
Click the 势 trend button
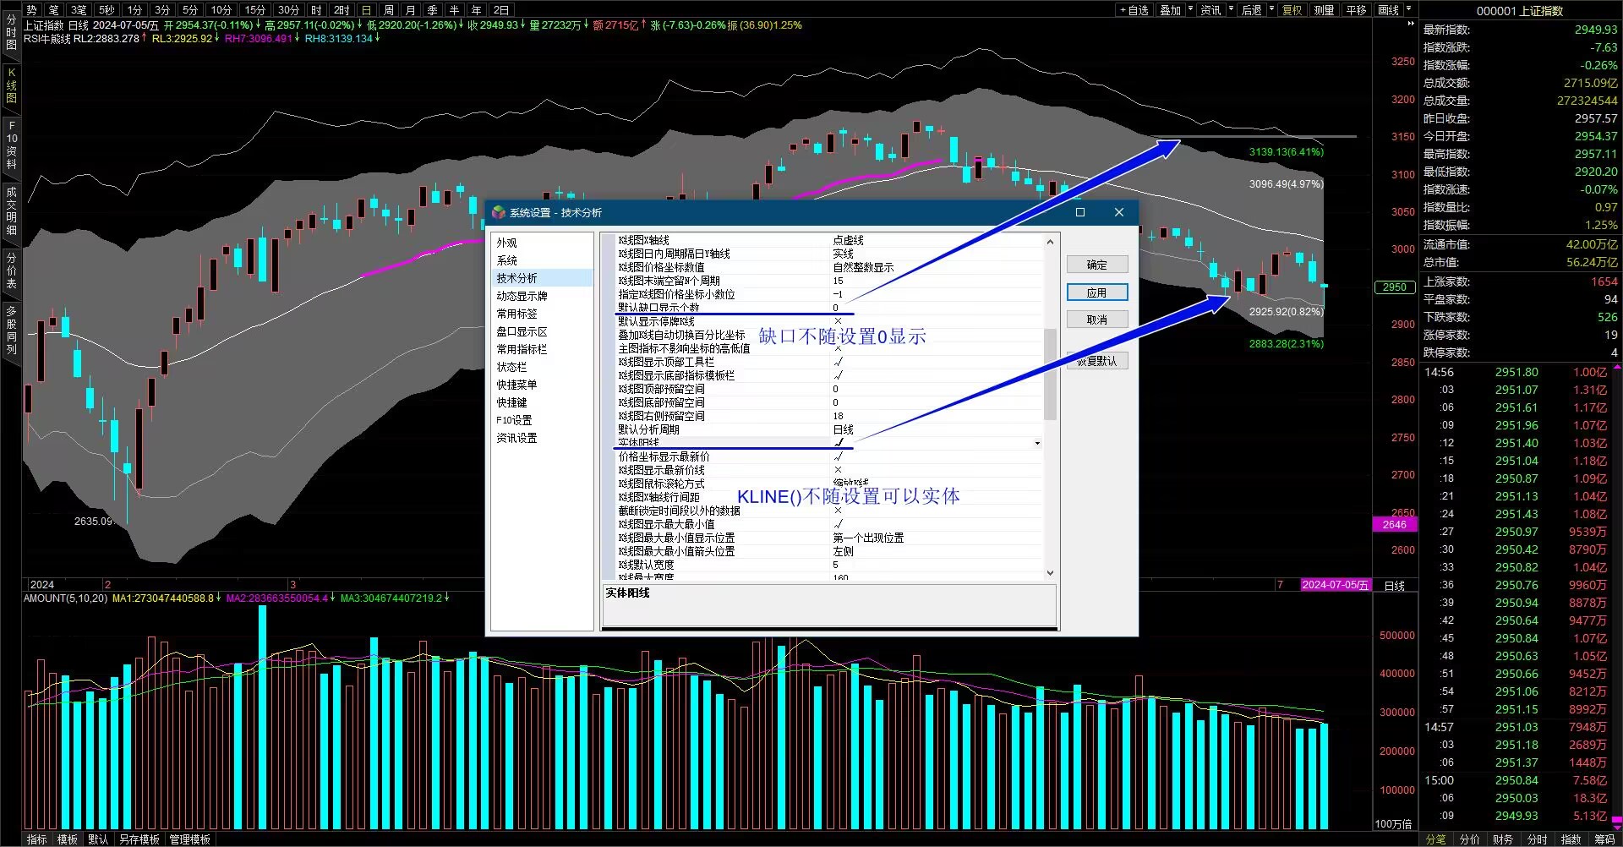(32, 10)
